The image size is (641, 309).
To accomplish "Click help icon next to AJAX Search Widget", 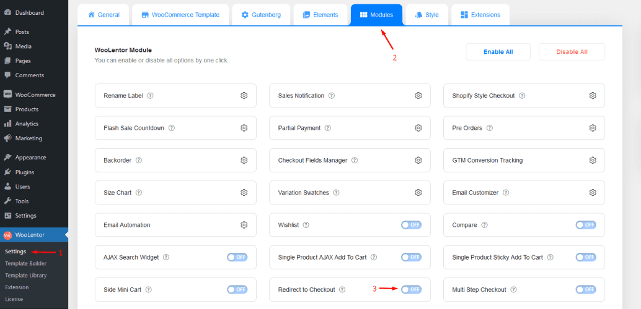I will [166, 258].
